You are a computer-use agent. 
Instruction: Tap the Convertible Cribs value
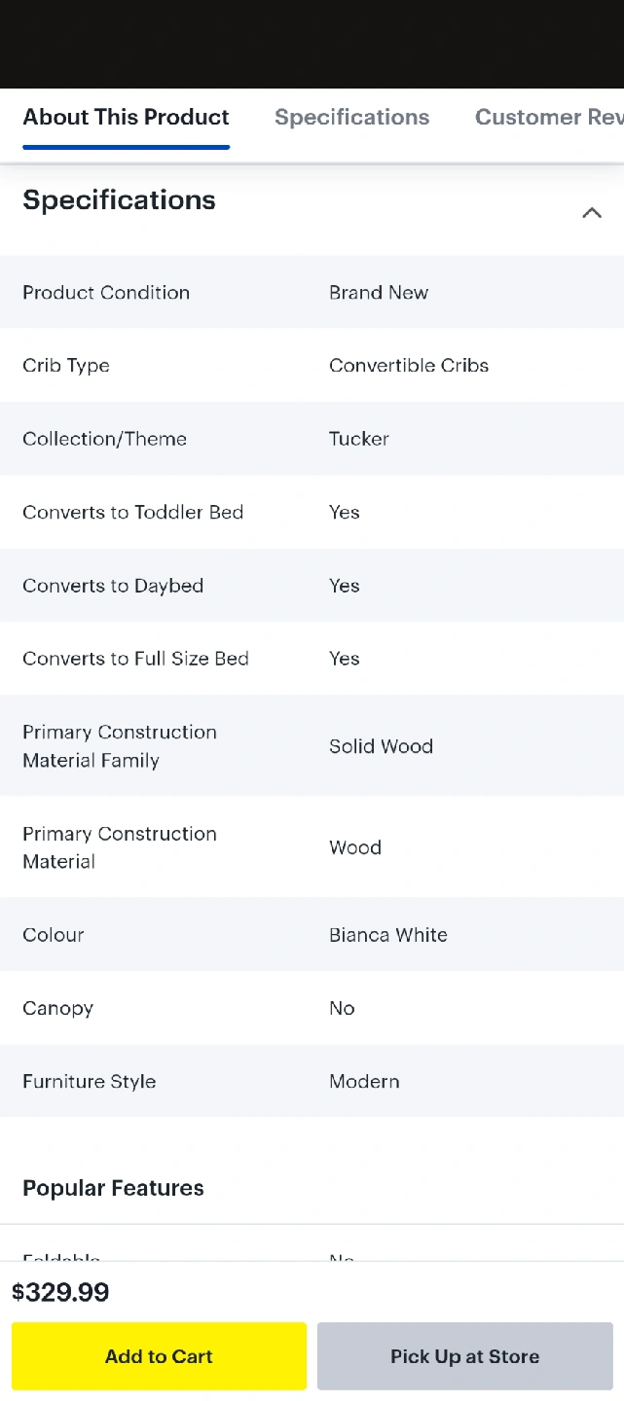409,366
